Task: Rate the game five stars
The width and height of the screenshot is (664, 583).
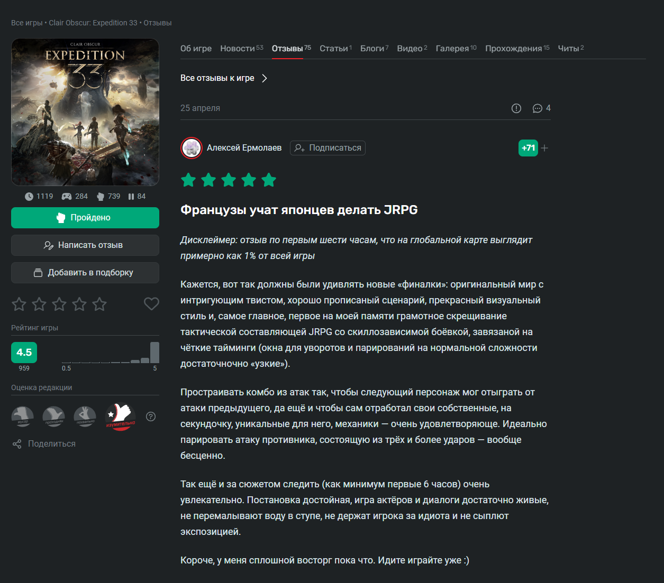Action: (99, 304)
